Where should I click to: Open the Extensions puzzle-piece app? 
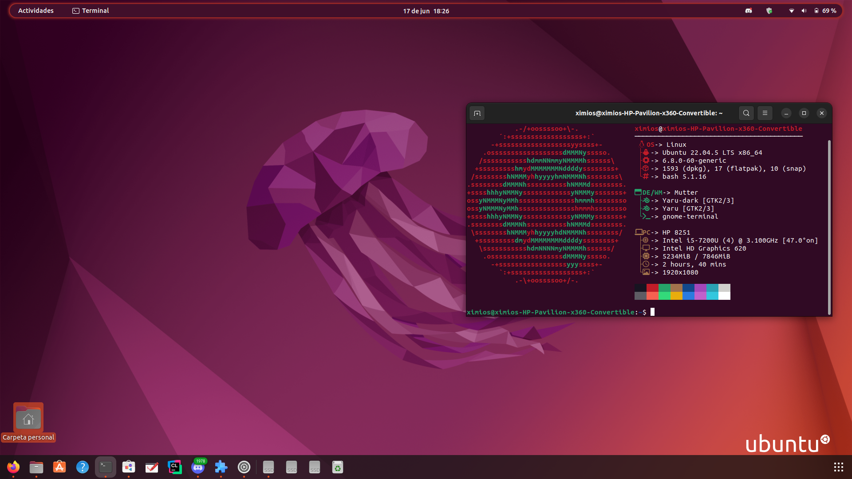pyautogui.click(x=221, y=467)
